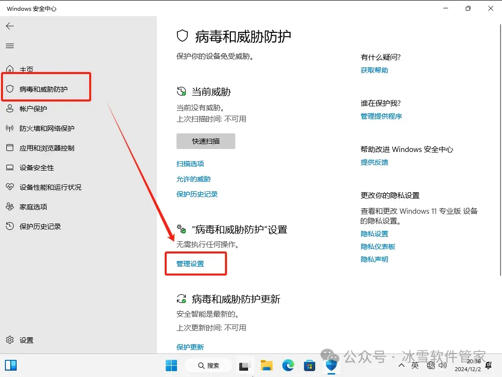Toggle the hamburger navigation menu icon
Image resolution: width=502 pixels, height=377 pixels.
pos(10,46)
